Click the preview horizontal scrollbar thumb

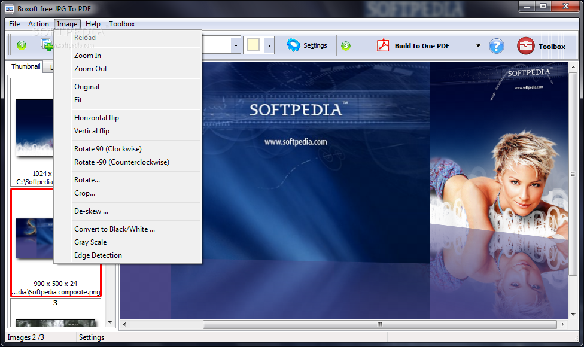point(380,324)
